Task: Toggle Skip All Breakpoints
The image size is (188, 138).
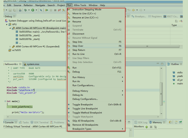Action: click(x=96, y=121)
